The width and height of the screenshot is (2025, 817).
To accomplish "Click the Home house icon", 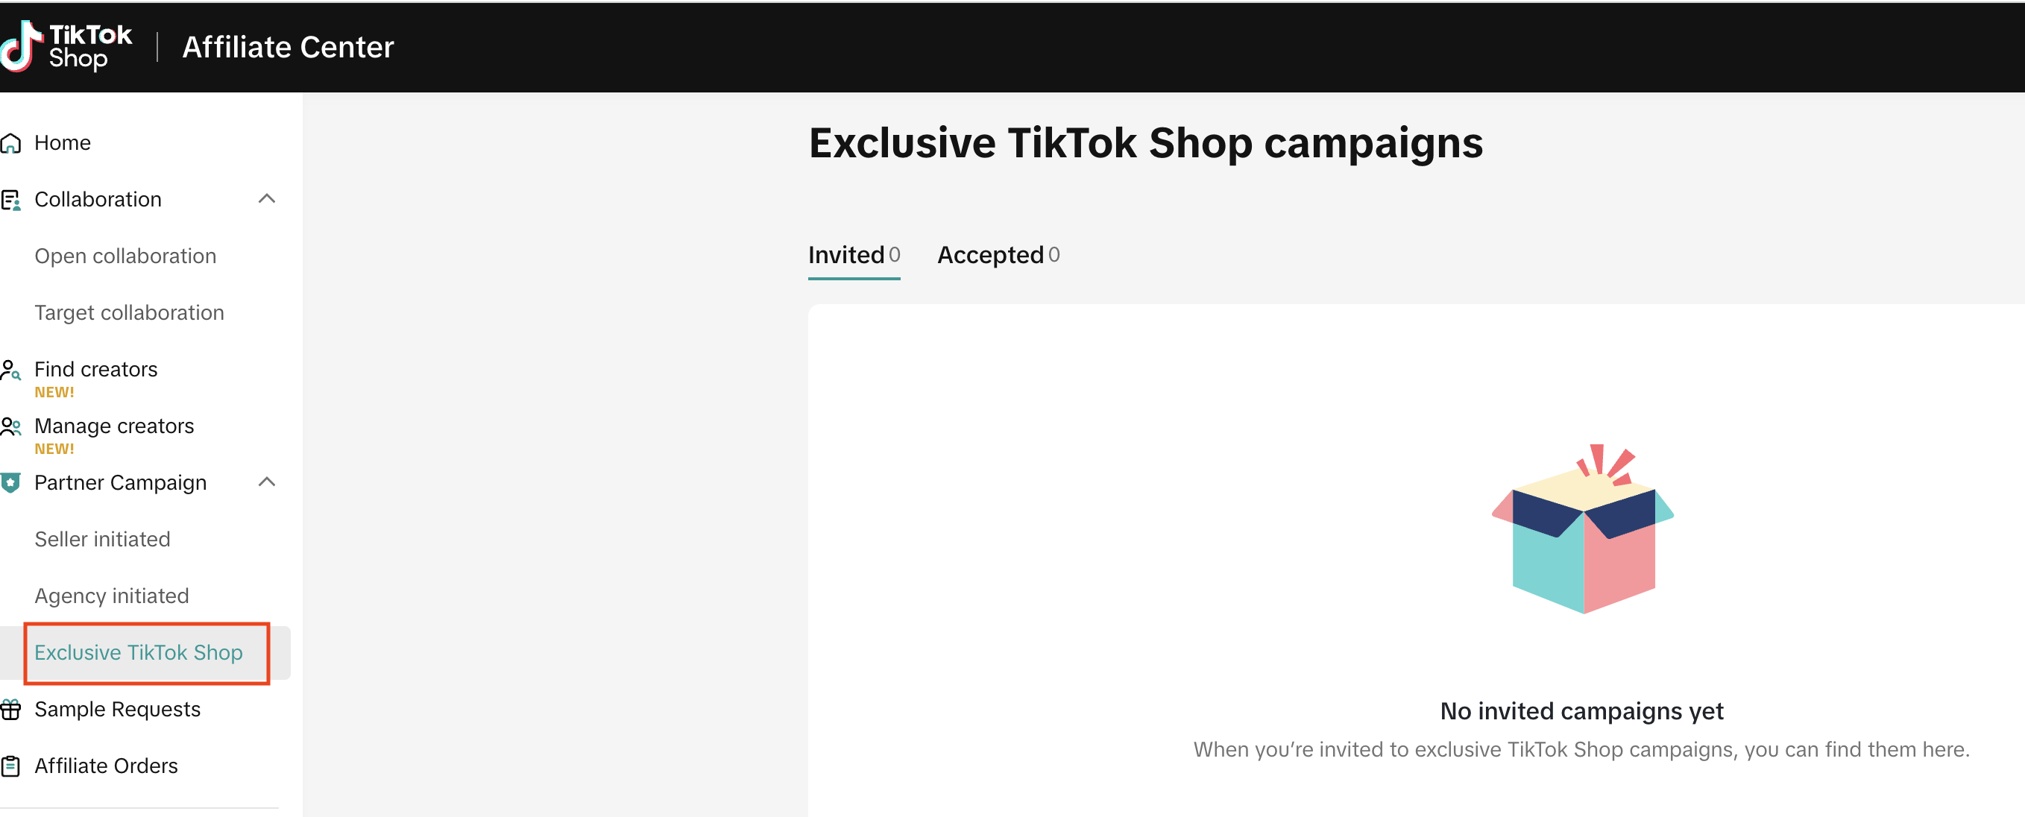I will 11,143.
